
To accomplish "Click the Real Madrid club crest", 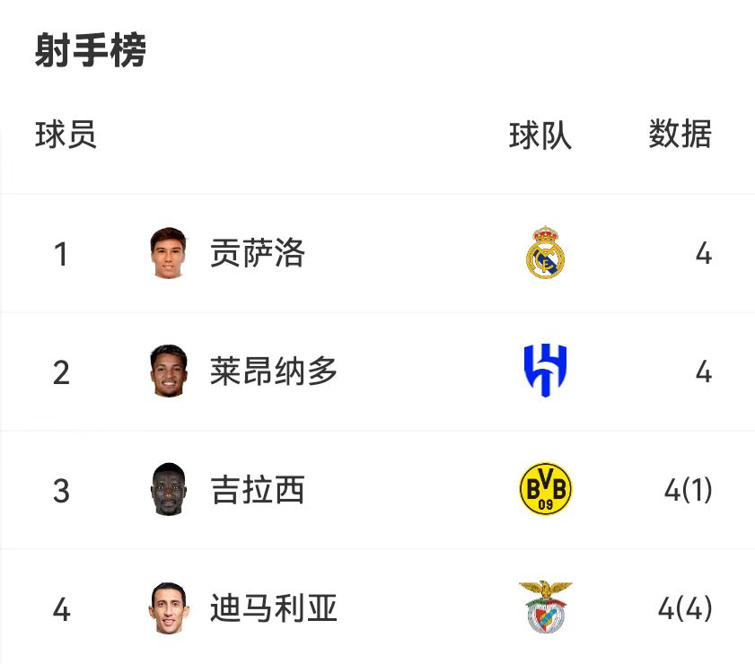I will 545,253.
